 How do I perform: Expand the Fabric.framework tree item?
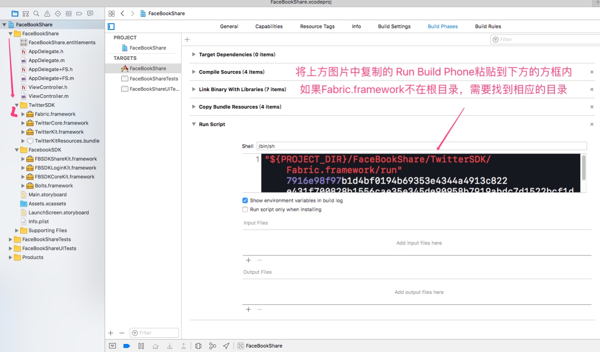pos(23,114)
